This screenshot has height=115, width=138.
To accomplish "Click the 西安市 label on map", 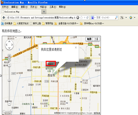I will (x=51, y=76).
